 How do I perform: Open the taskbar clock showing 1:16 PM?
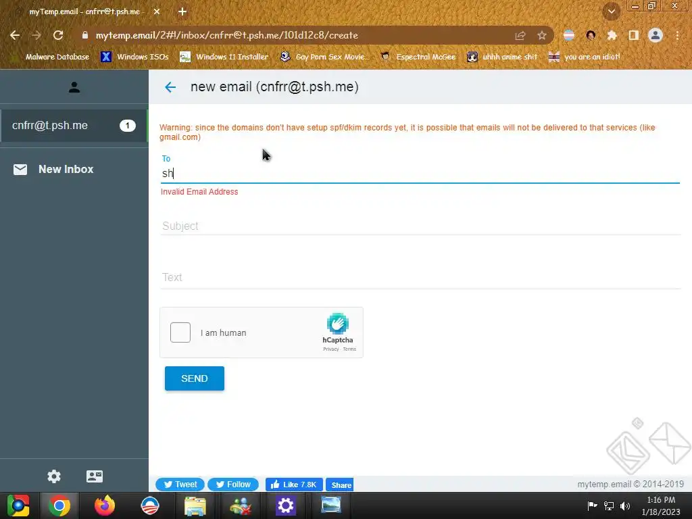[x=661, y=505]
